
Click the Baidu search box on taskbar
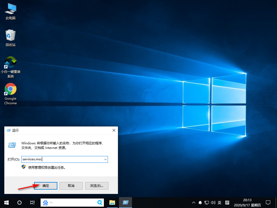[x=73, y=202]
